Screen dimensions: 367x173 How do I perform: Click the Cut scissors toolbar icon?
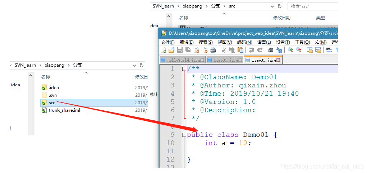tap(224, 50)
